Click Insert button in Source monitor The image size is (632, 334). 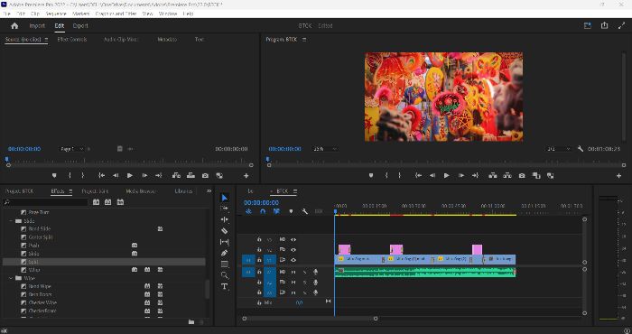(176, 176)
